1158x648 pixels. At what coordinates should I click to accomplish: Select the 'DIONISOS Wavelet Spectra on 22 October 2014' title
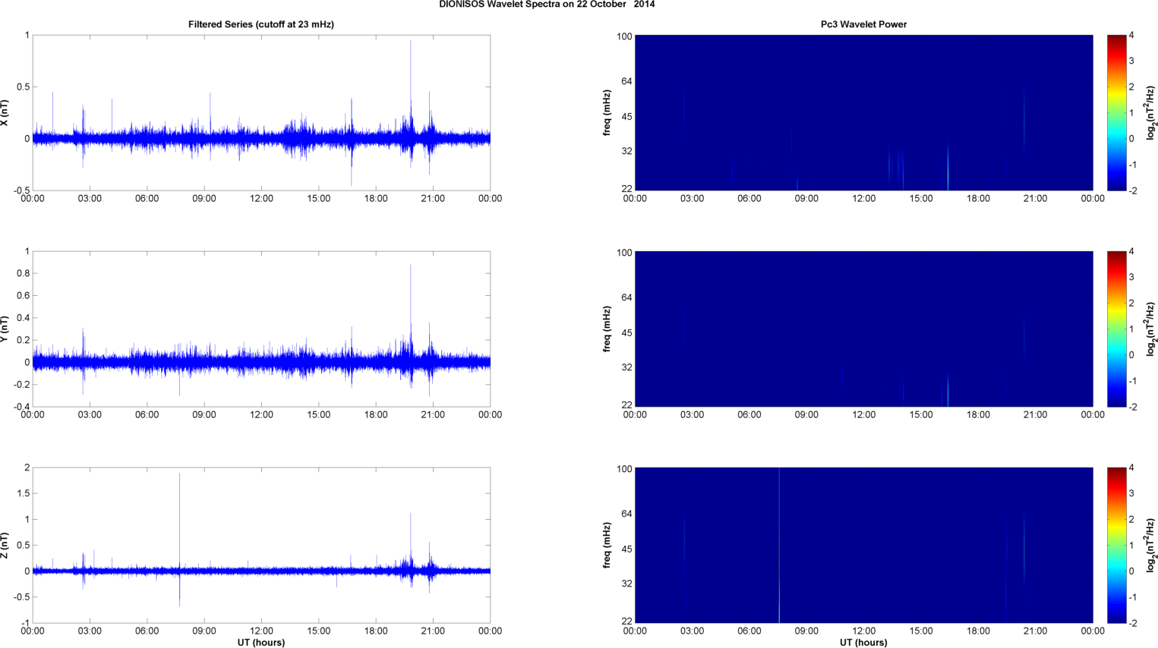[547, 5]
